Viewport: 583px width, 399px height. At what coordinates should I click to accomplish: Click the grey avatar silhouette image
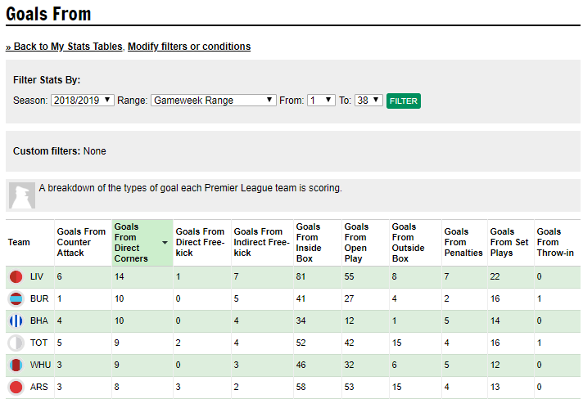pyautogui.click(x=22, y=195)
